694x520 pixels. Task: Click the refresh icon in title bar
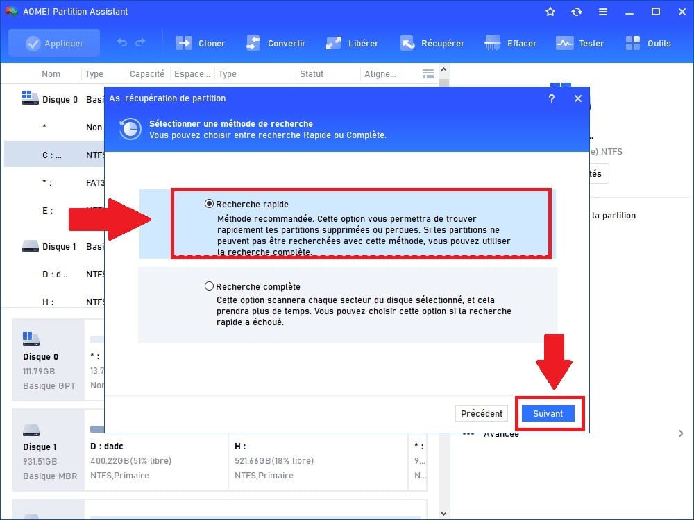(x=576, y=12)
